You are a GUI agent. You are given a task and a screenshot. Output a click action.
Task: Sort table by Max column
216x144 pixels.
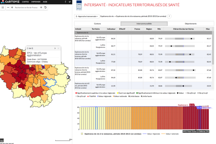tap(208, 29)
